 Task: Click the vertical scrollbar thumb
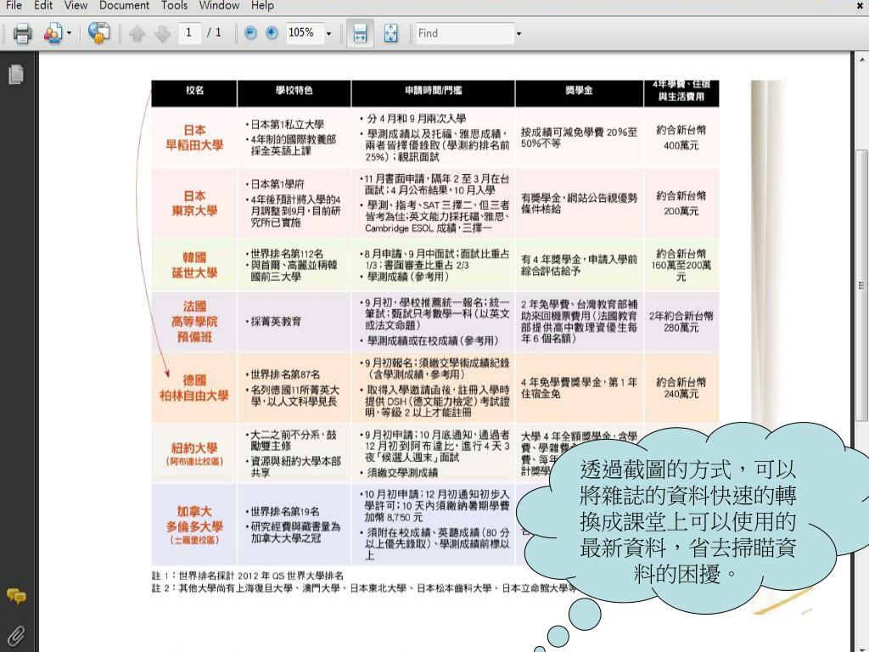coord(861,285)
